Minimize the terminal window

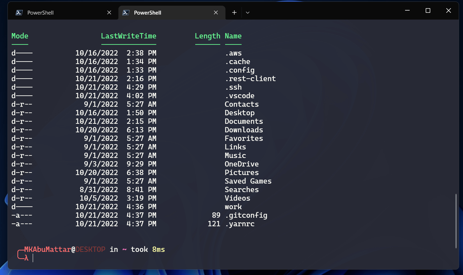click(x=408, y=11)
